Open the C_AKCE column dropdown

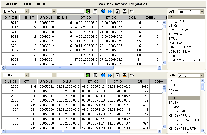click(27, 75)
